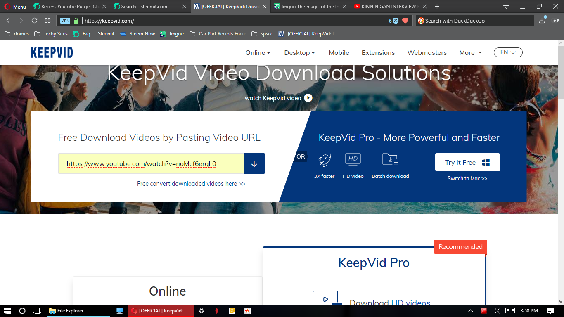Play the watch KeepVid video link
This screenshot has height=317, width=564.
click(x=279, y=98)
